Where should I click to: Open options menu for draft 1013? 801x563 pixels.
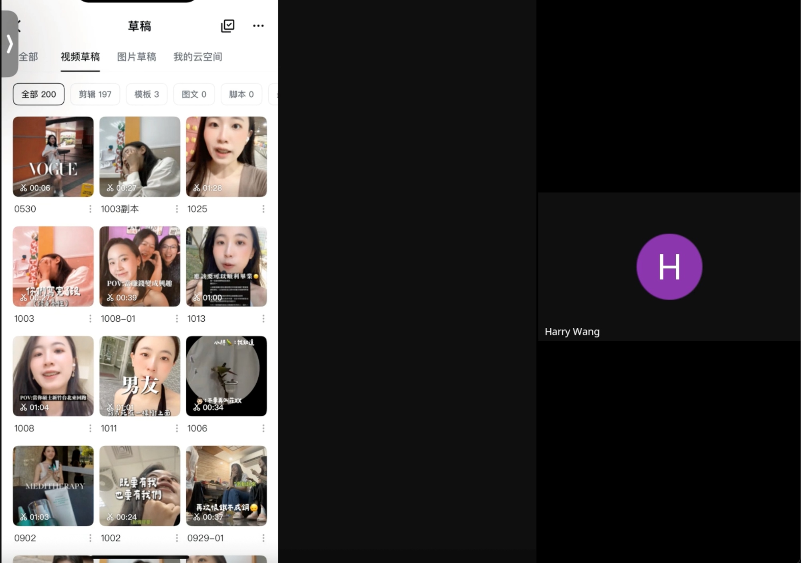[x=263, y=319]
